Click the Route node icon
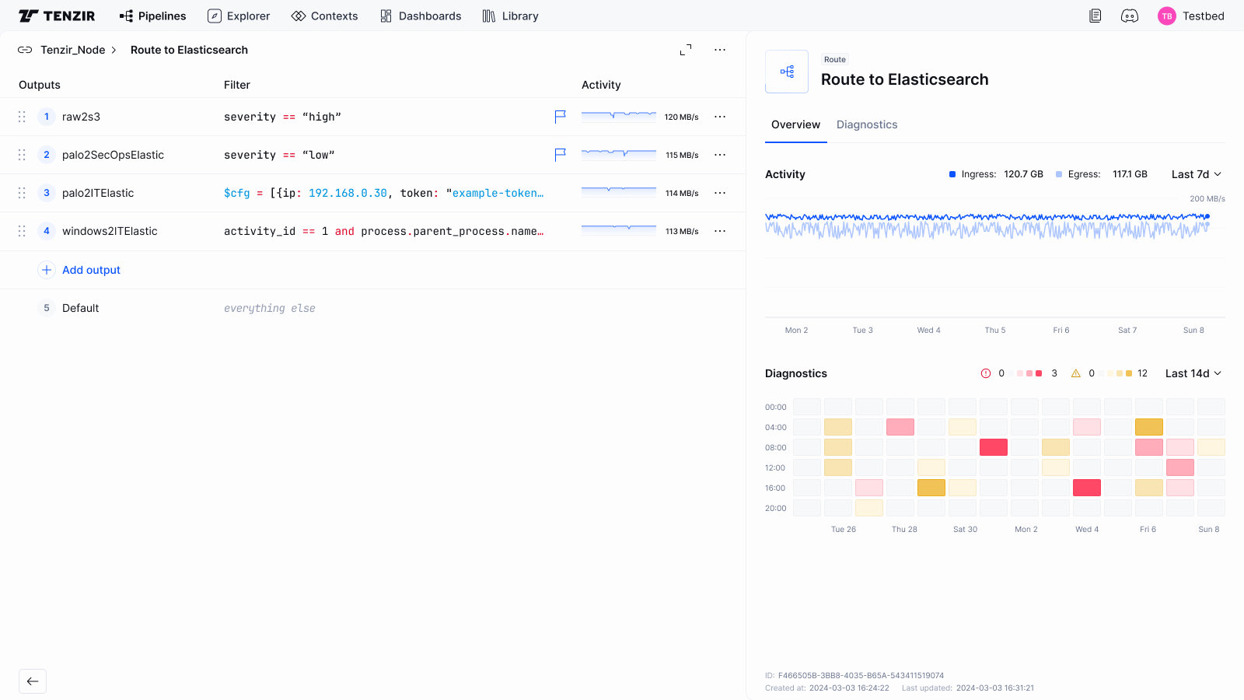The width and height of the screenshot is (1244, 700). 787,72
